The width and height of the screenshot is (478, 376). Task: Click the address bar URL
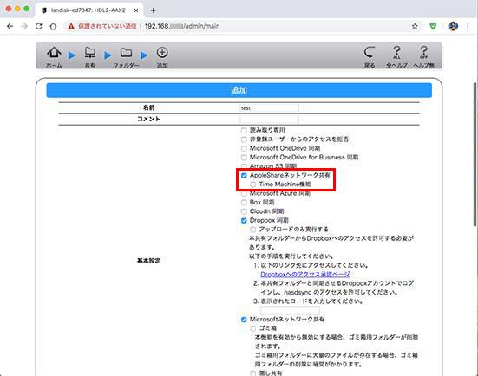pyautogui.click(x=182, y=26)
